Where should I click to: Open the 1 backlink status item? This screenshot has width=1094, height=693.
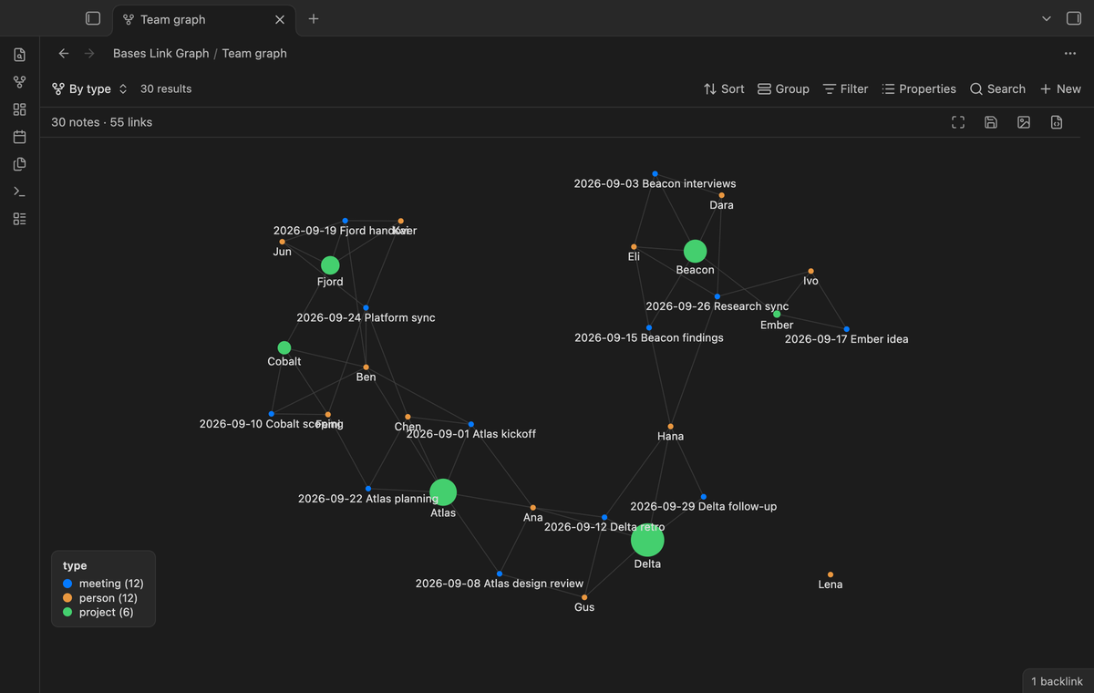coord(1058,681)
